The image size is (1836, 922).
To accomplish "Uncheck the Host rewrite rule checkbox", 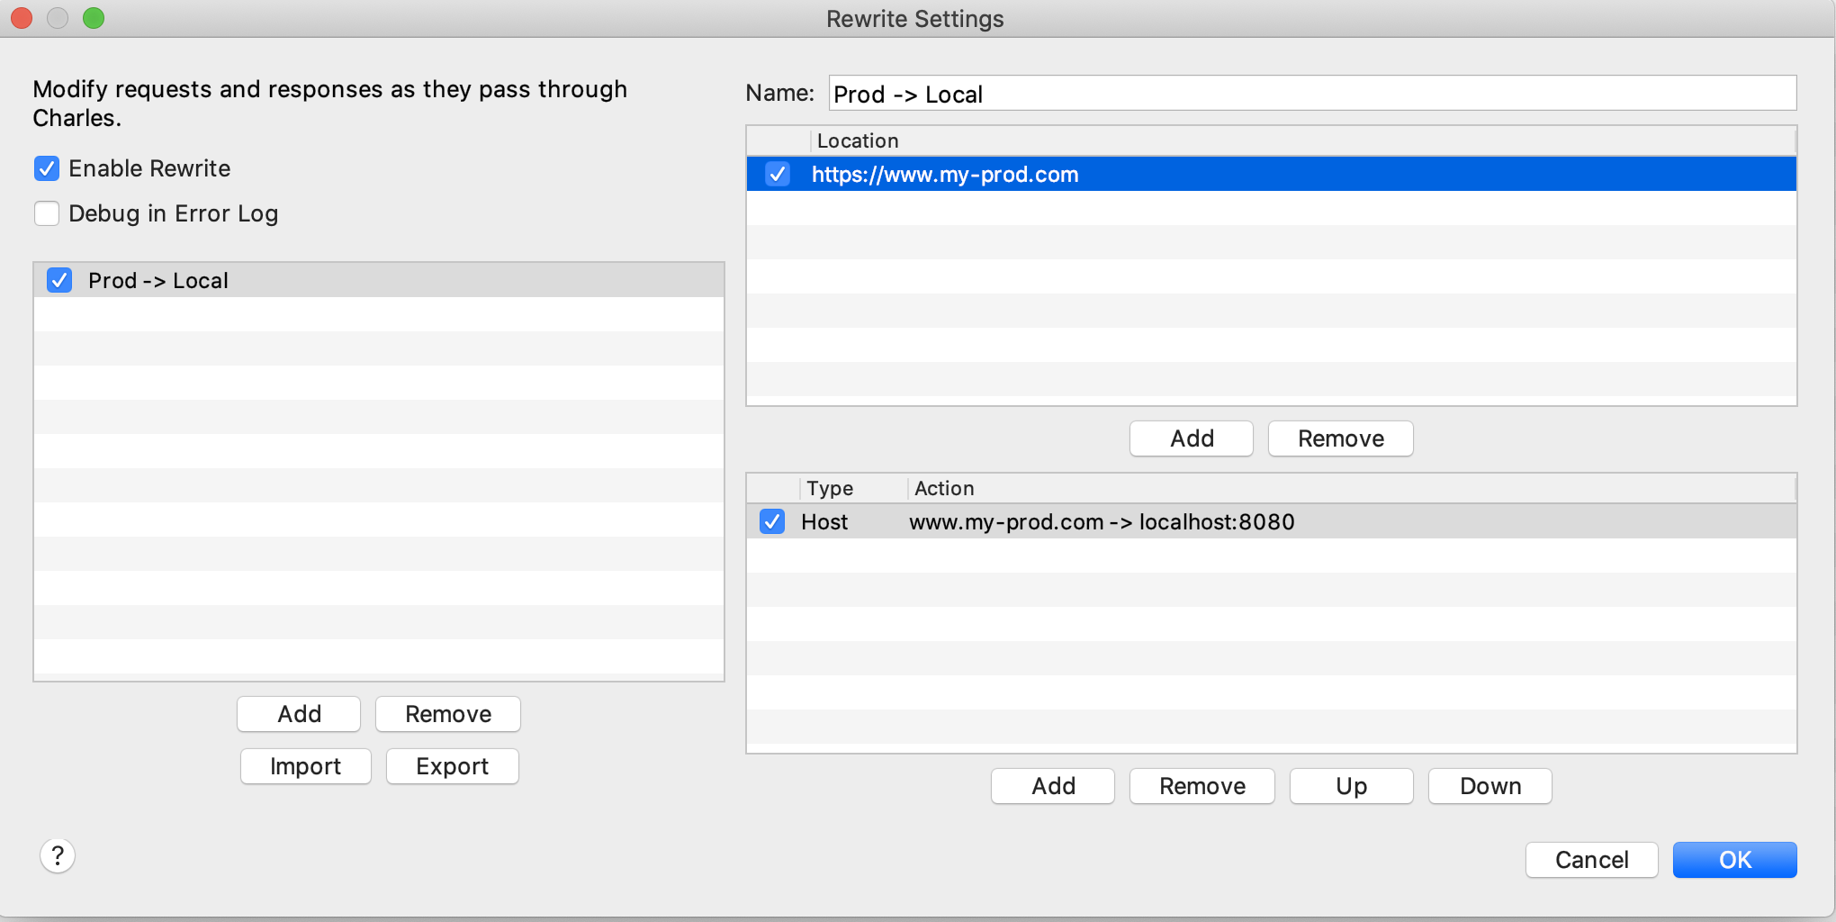I will coord(772,522).
